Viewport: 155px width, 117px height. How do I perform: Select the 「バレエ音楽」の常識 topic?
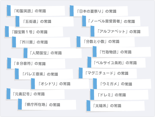44,74
